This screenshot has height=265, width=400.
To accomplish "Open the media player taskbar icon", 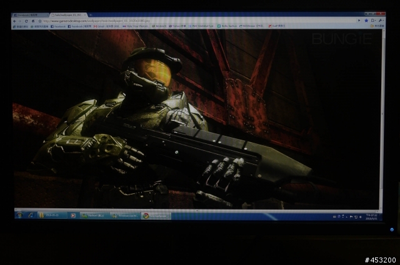I will click(x=72, y=216).
